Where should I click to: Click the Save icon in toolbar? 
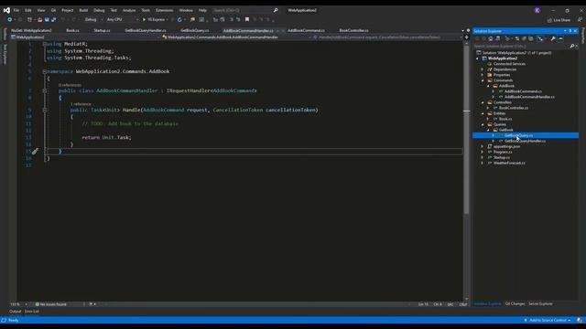pos(47,19)
